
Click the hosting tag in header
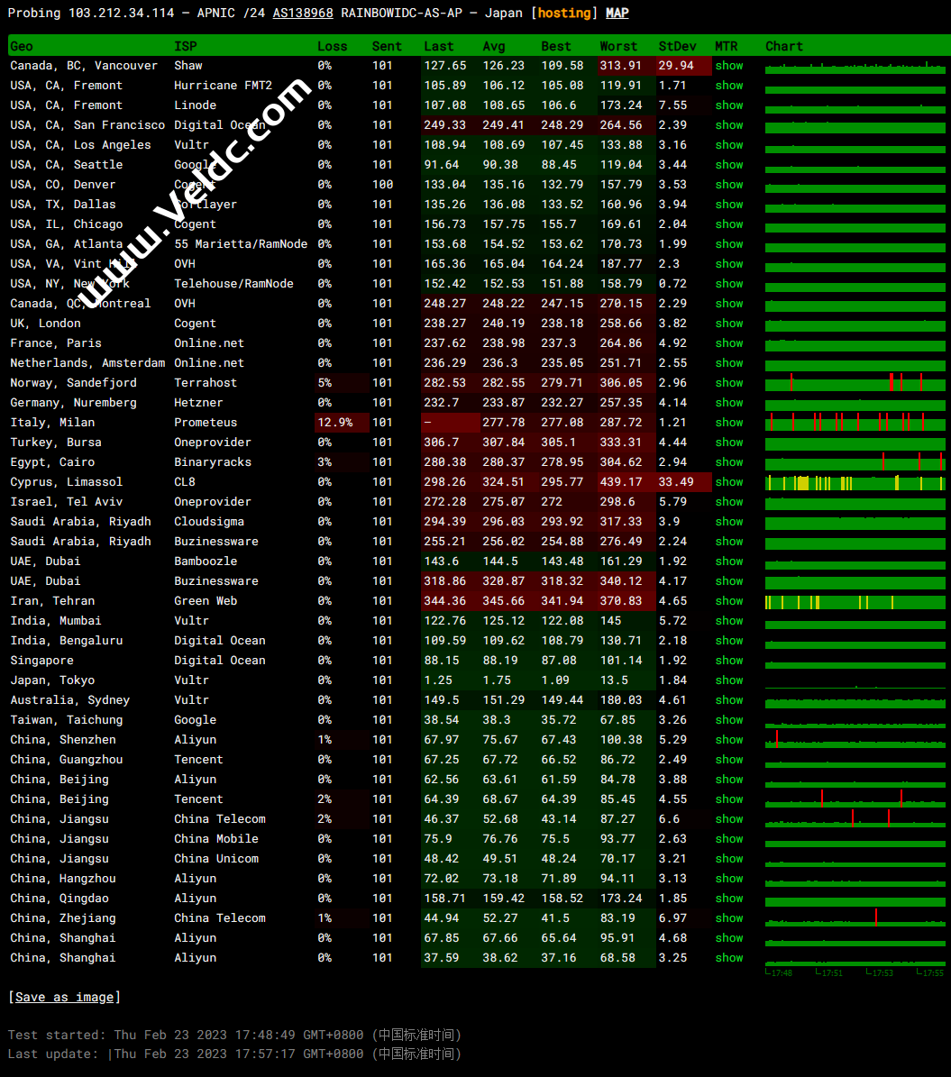point(565,14)
